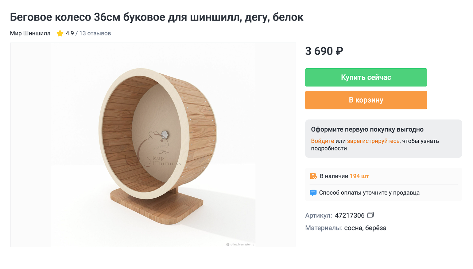473x269 pixels.
Task: Click the copyright icon in the image watermark
Action: pyautogui.click(x=227, y=244)
